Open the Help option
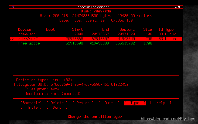The image size is (198, 124). 161,103
